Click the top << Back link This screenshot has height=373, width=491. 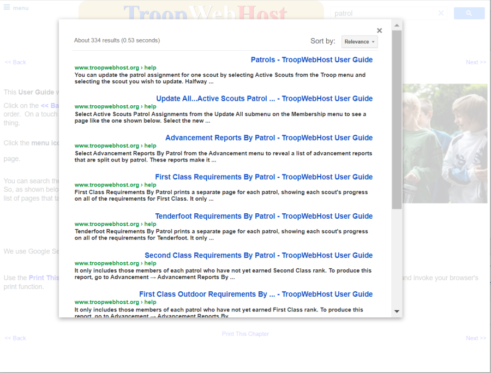coord(15,62)
